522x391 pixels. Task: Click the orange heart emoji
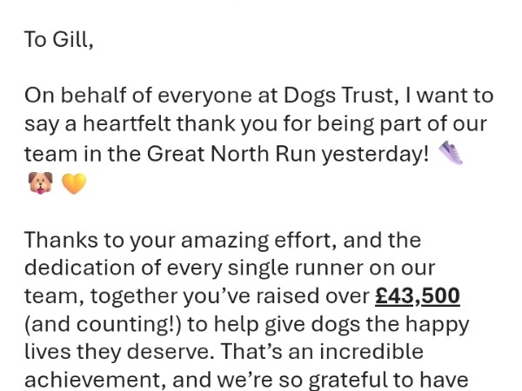point(74,183)
